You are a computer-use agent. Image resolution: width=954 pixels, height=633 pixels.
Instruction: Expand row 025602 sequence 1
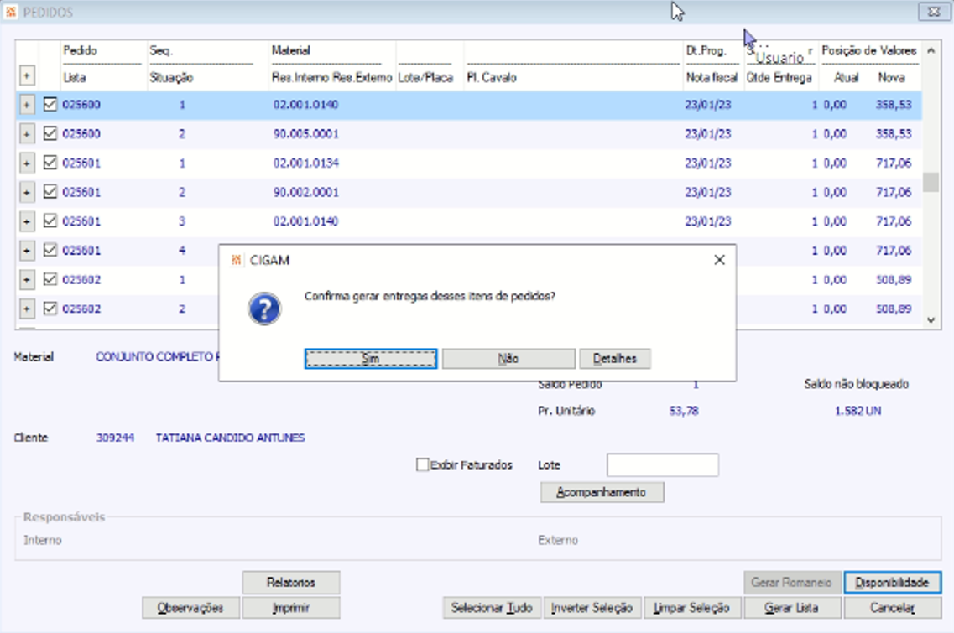[x=27, y=280]
